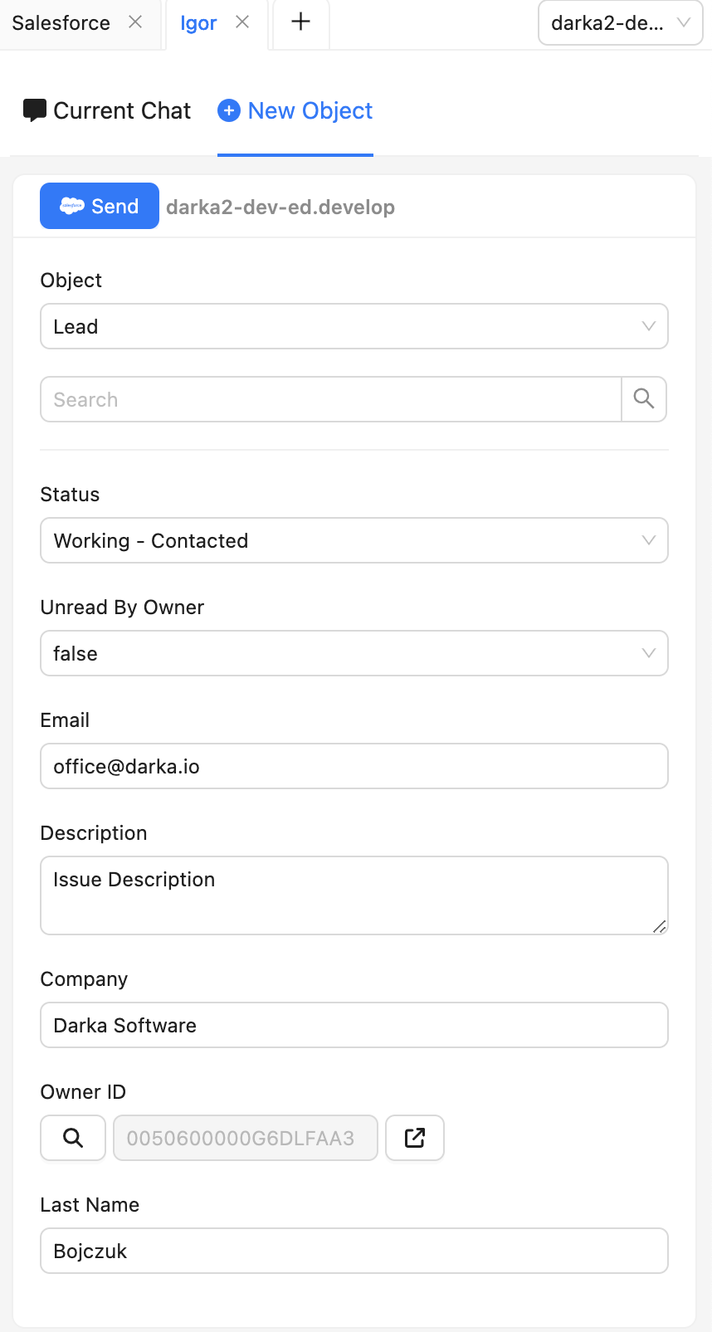Viewport: 712px width, 1332px height.
Task: Switch to the Salesforce tab
Action: click(61, 23)
